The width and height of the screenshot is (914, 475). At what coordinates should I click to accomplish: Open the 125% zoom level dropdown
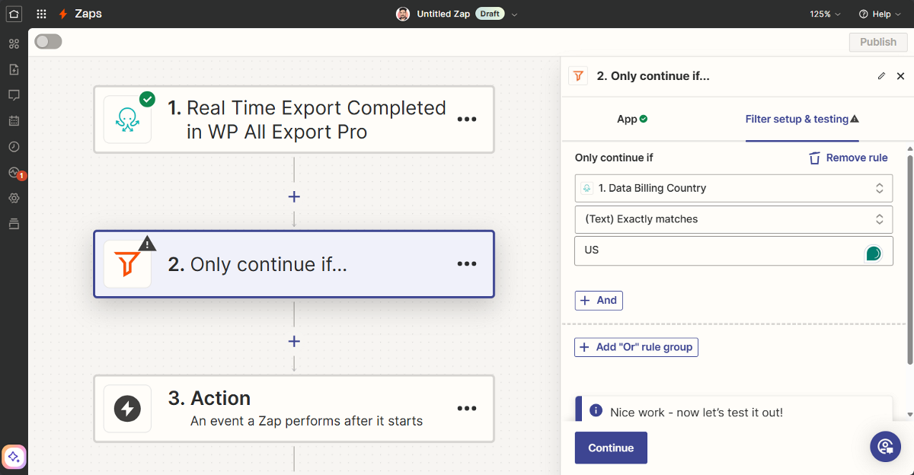pos(825,14)
